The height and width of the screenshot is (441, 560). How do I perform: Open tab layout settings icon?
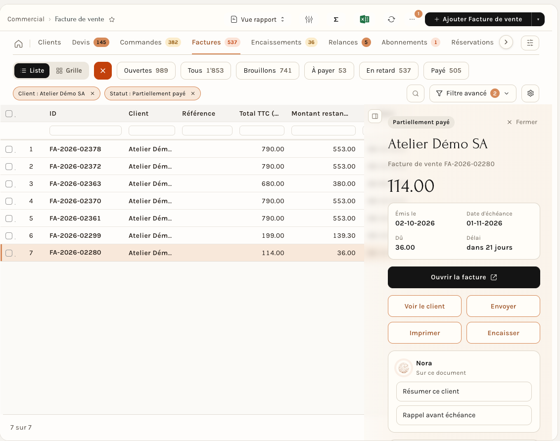coord(530,43)
